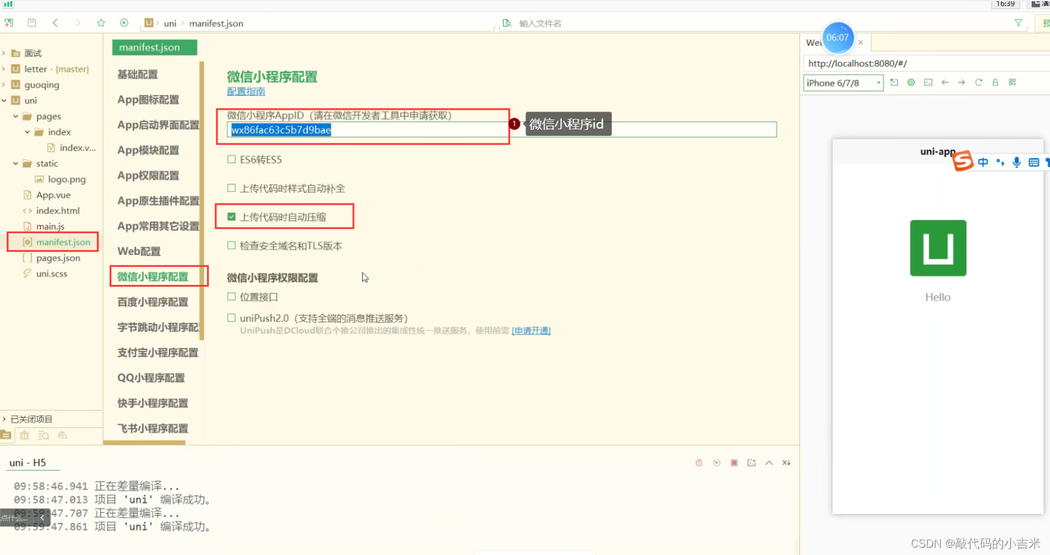
Task: Click browser forward arrow in preview
Action: (962, 82)
